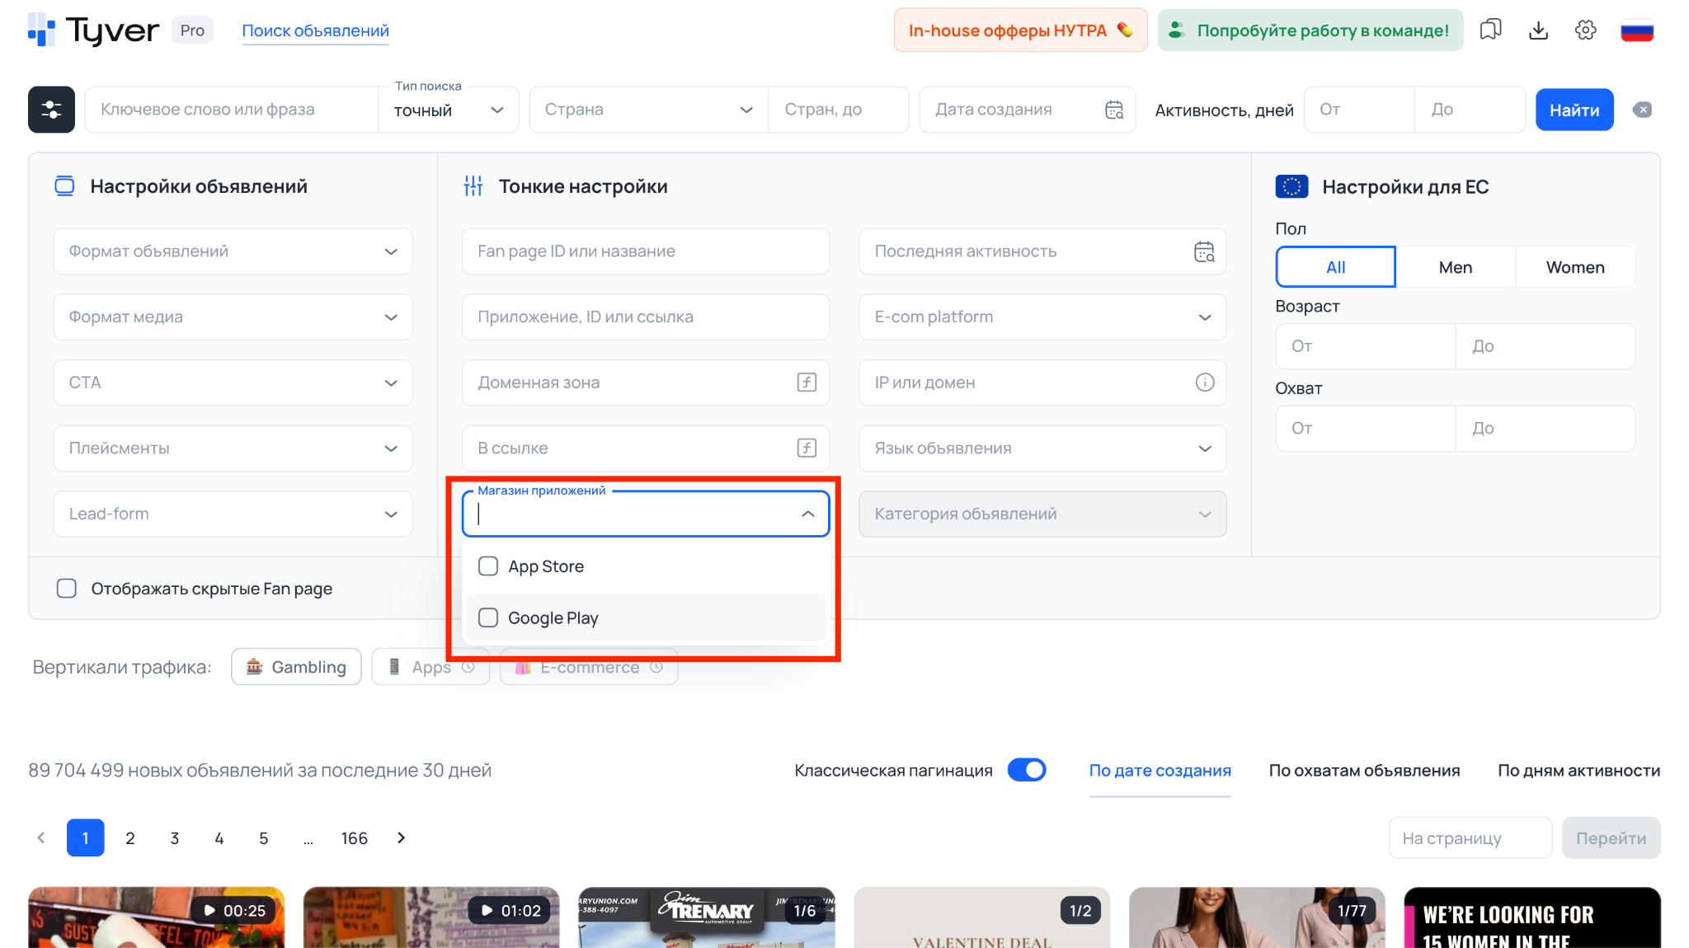
Task: Check the Google Play option
Action: pos(488,617)
